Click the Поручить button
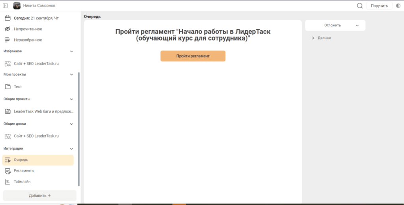This screenshot has width=404, height=205. (x=379, y=6)
